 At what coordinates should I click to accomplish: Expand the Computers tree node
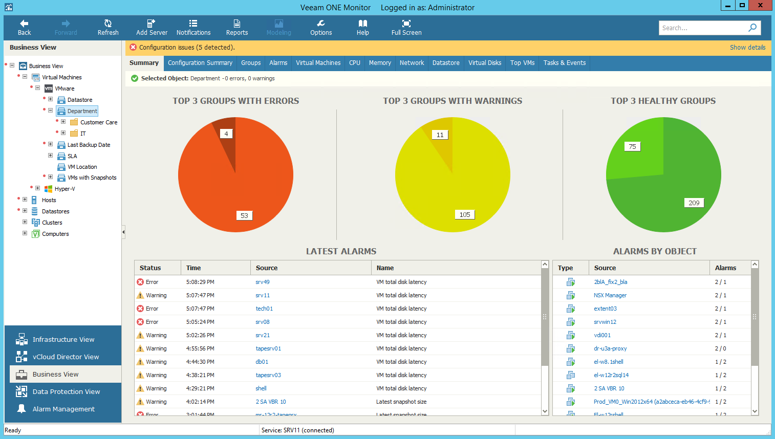point(25,233)
